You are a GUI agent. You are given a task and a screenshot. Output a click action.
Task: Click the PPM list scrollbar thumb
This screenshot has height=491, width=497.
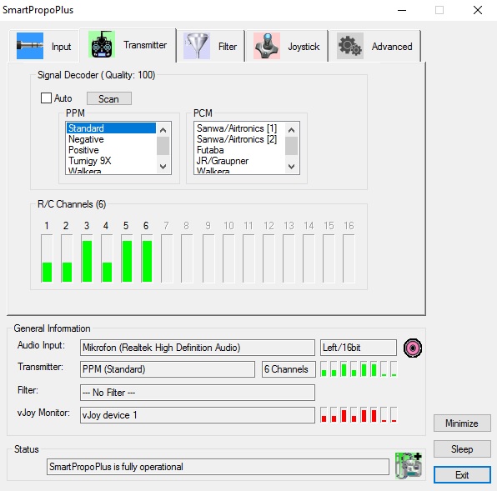163,146
